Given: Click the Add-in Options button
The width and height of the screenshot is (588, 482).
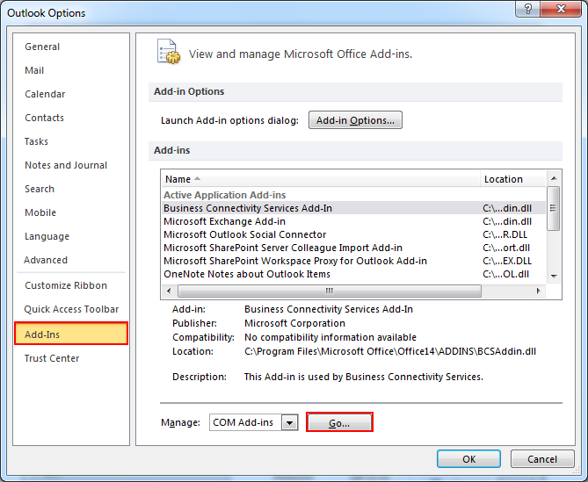Looking at the screenshot, I should pyautogui.click(x=355, y=120).
